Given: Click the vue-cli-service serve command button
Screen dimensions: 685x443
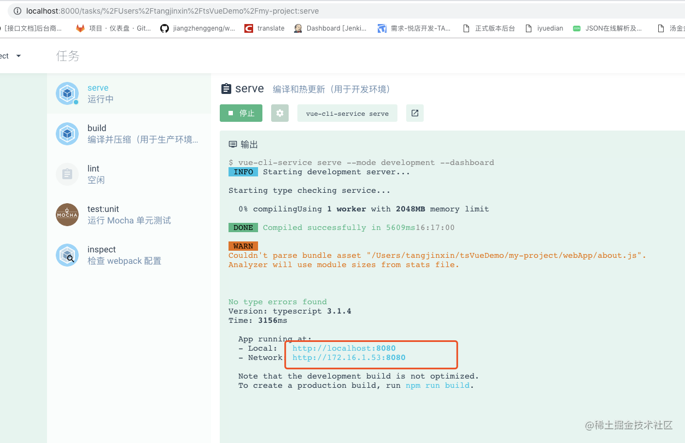Looking at the screenshot, I should [x=347, y=113].
